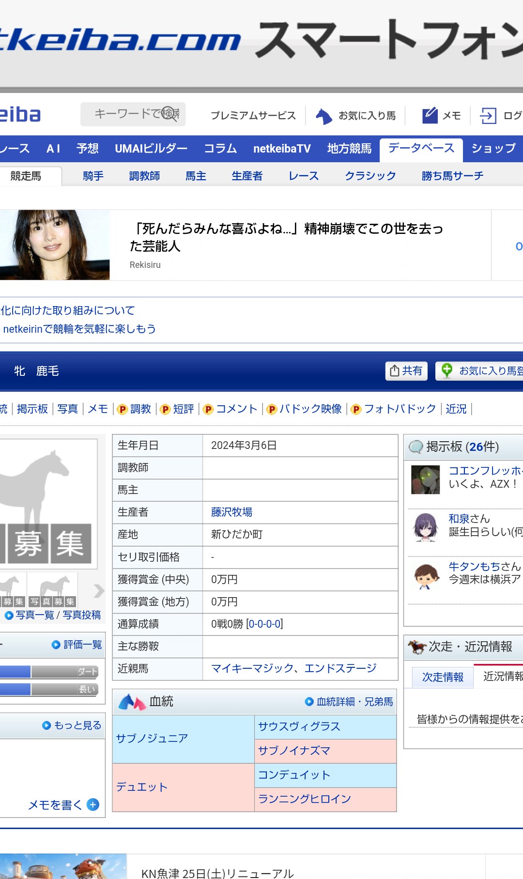Image resolution: width=523 pixels, height=879 pixels.
Task: Switch to 次走情報 tab
Action: (442, 677)
